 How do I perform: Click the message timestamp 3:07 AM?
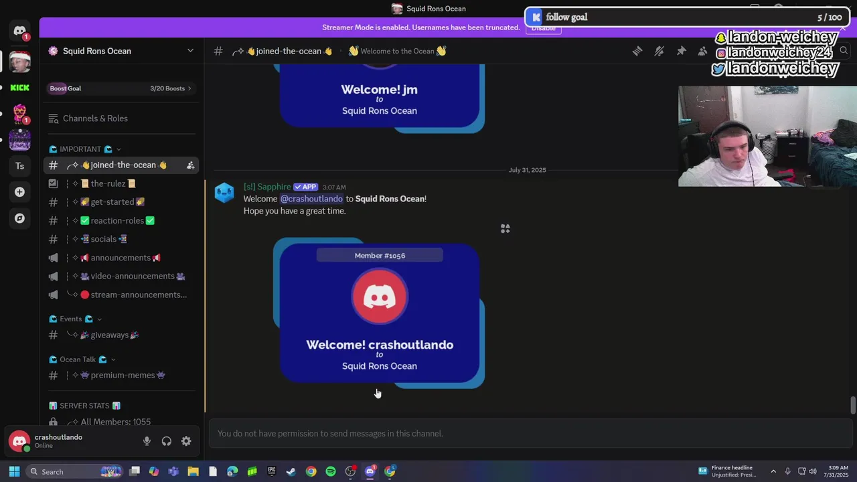[x=334, y=187]
